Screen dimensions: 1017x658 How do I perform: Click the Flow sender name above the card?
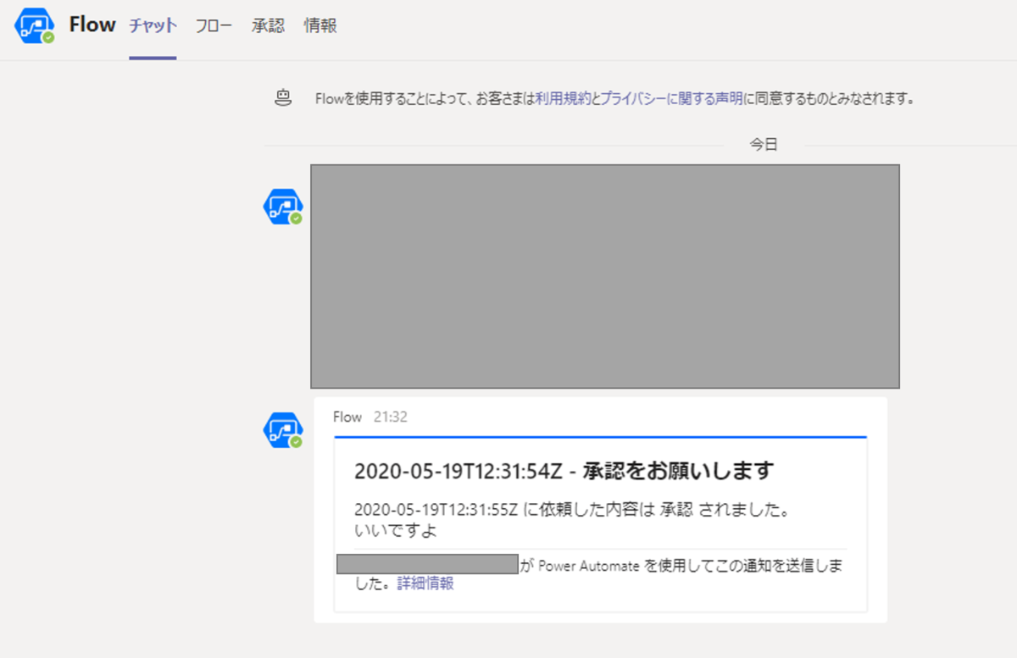coord(347,417)
